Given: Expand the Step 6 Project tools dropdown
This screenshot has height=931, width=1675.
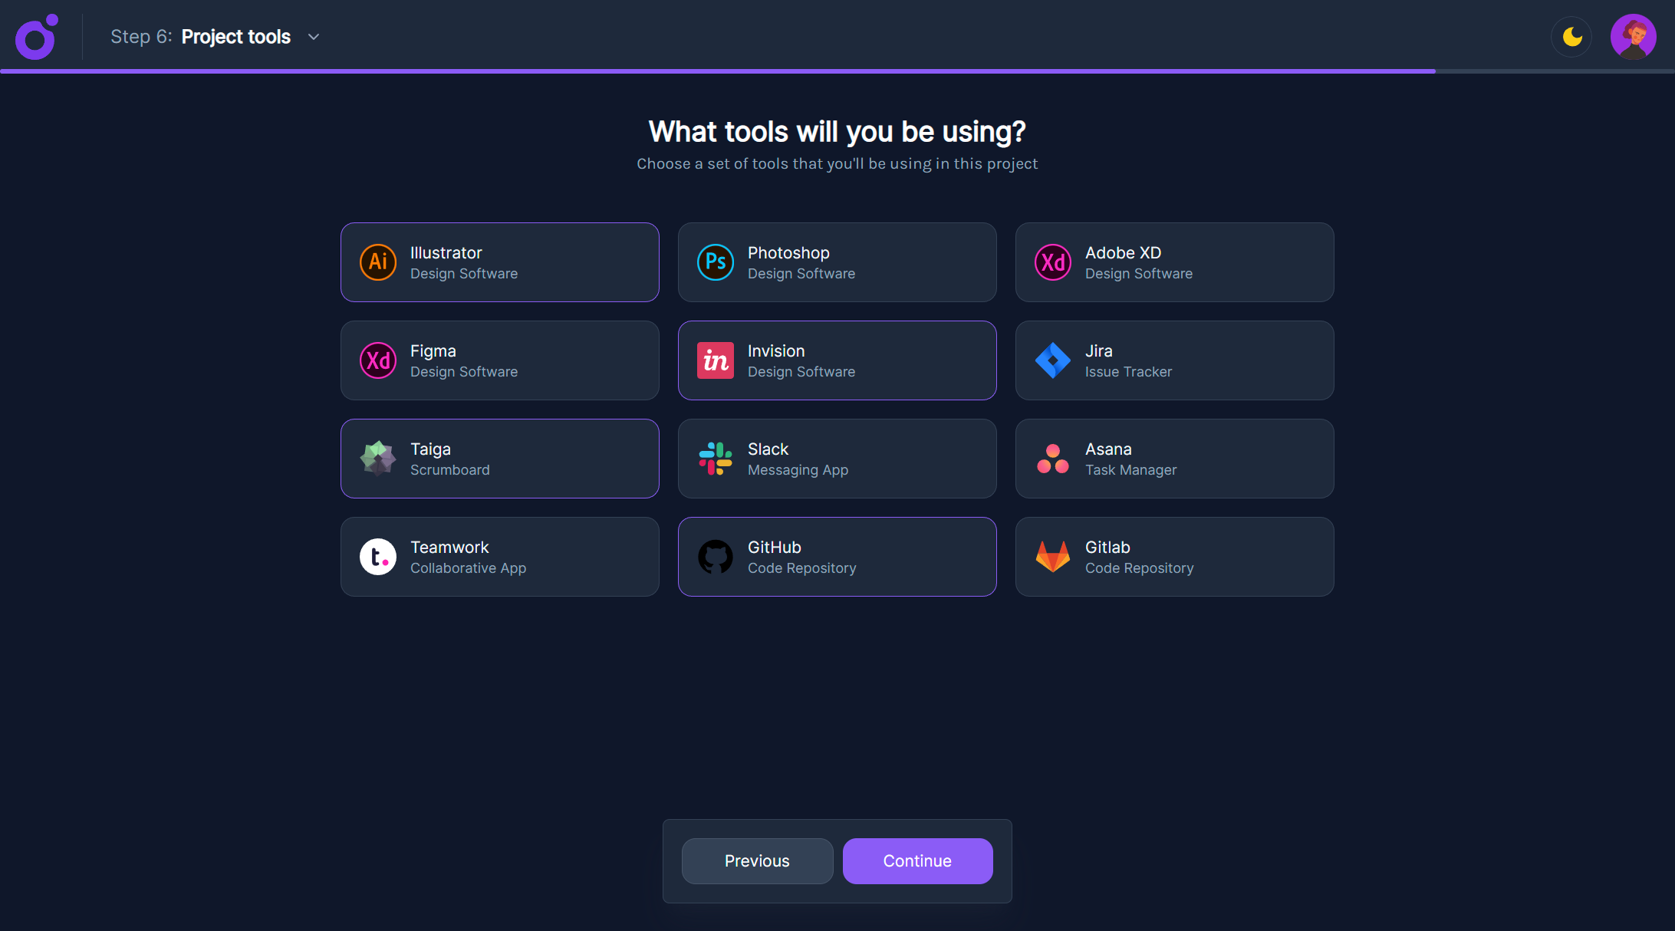Looking at the screenshot, I should 314,37.
